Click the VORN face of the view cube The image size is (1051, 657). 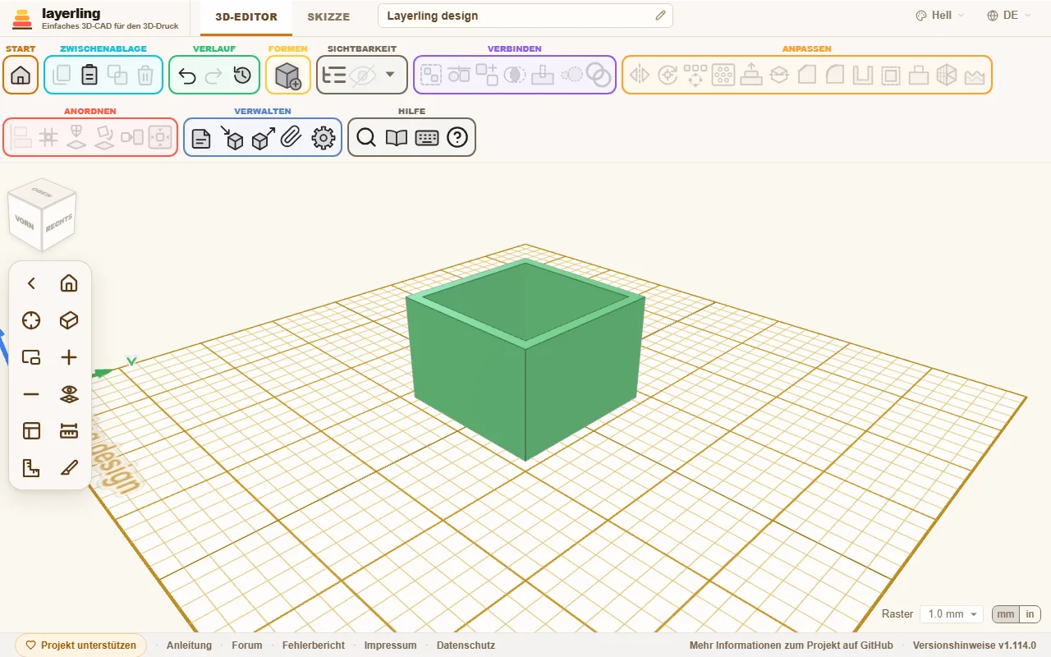click(25, 222)
